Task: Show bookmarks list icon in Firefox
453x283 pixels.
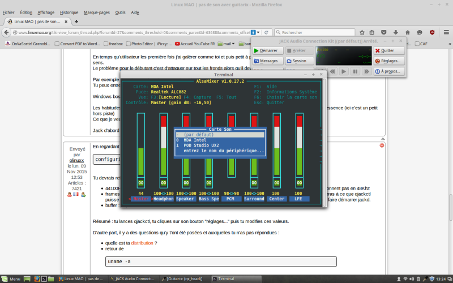Action: (372, 32)
